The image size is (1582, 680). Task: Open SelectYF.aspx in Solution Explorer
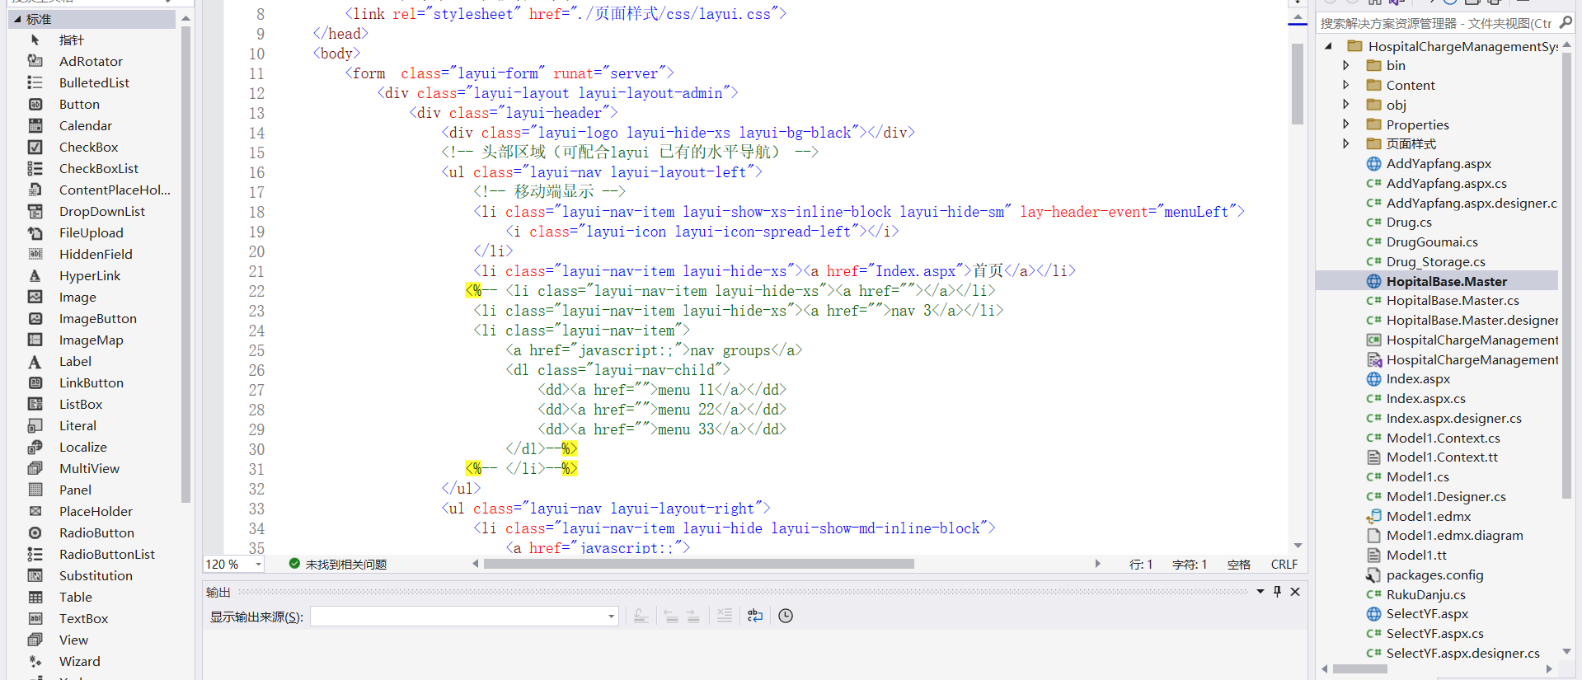coord(1427,614)
